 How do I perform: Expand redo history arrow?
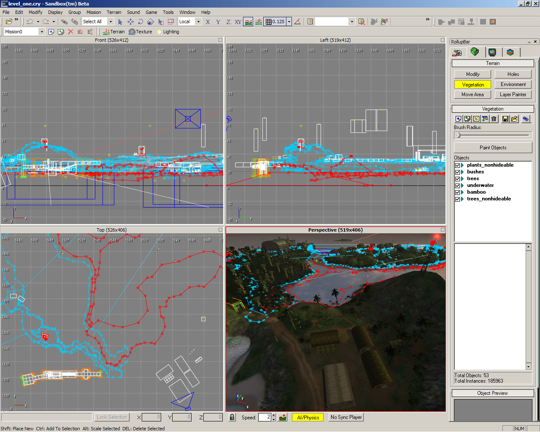coord(54,22)
